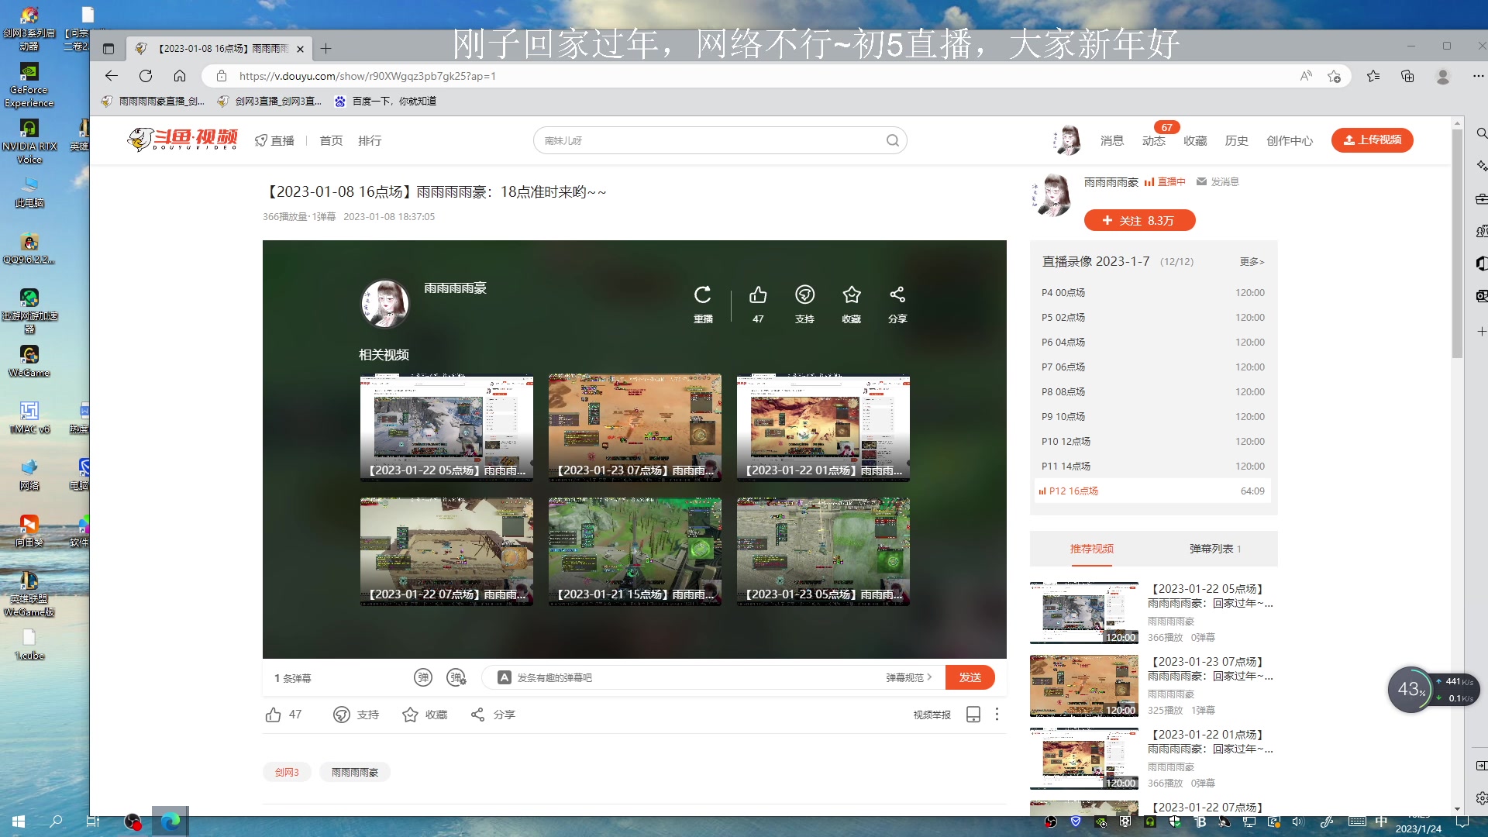Click the 关注 8.3万 follow button

pos(1139,220)
